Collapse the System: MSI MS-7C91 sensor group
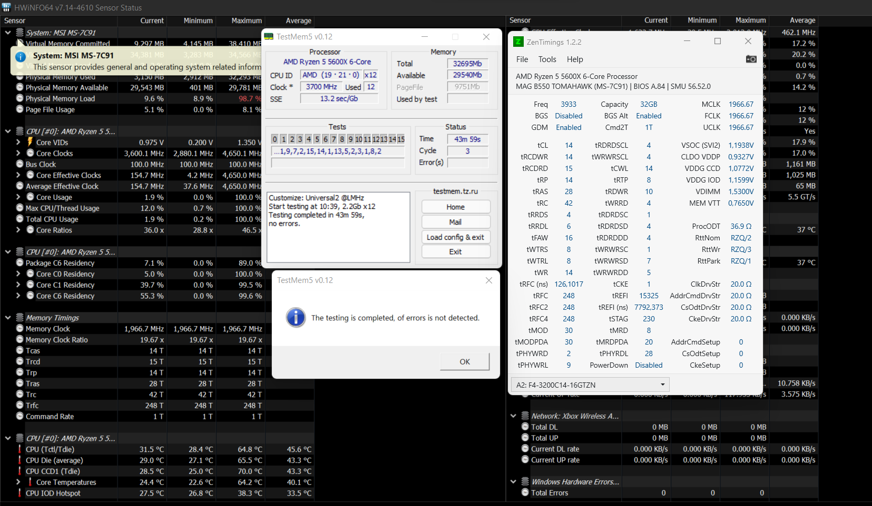 click(x=8, y=33)
